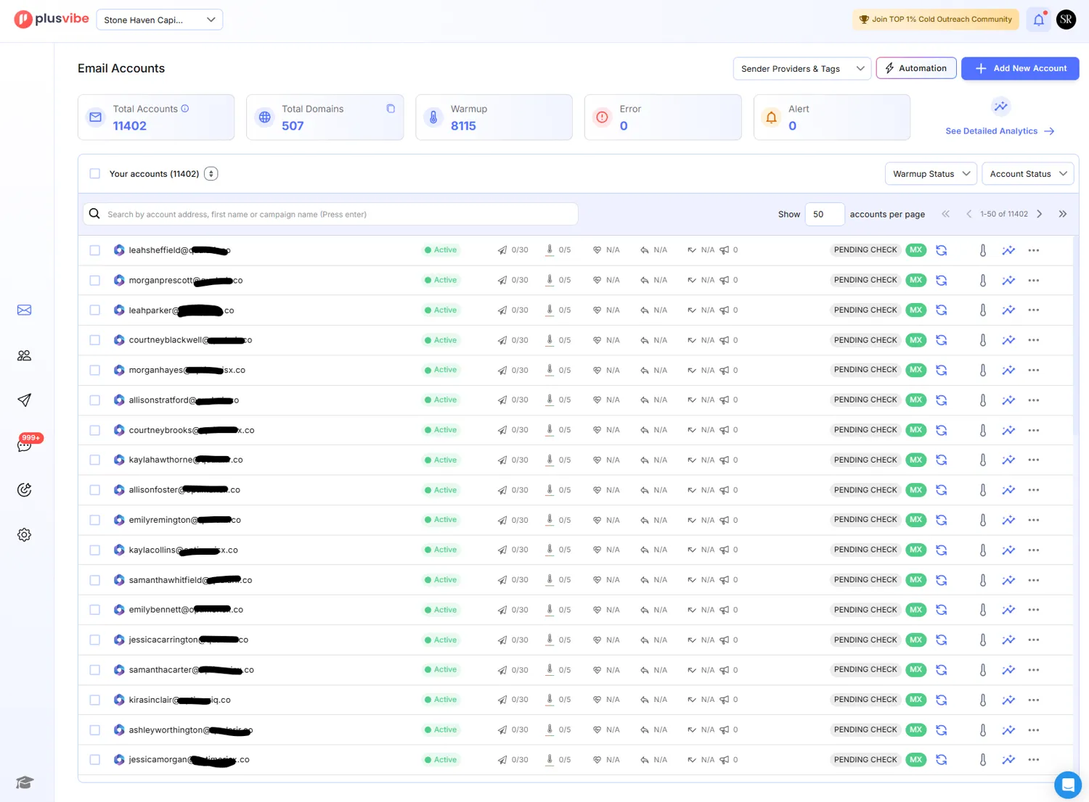Check the ashleyworthington account checkbox

pos(95,730)
